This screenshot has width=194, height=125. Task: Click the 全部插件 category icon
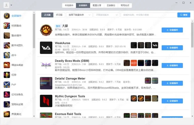coord(7,16)
